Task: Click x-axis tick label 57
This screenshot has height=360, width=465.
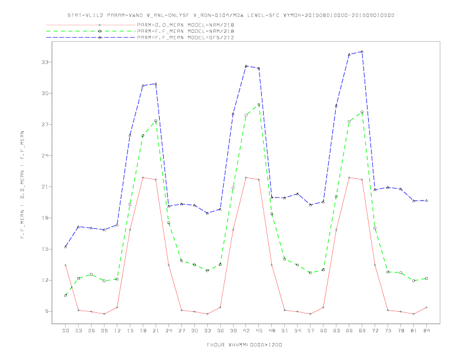Action: point(311,331)
